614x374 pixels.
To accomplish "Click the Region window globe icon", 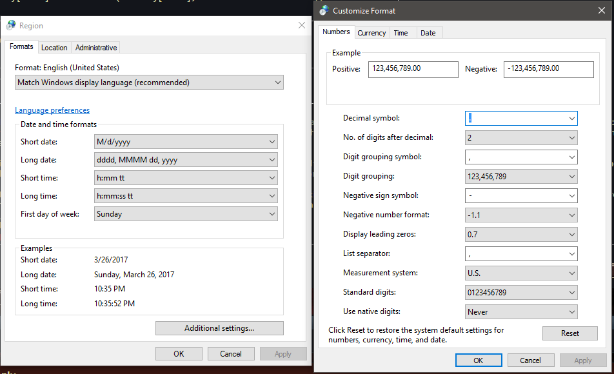I will coord(11,26).
